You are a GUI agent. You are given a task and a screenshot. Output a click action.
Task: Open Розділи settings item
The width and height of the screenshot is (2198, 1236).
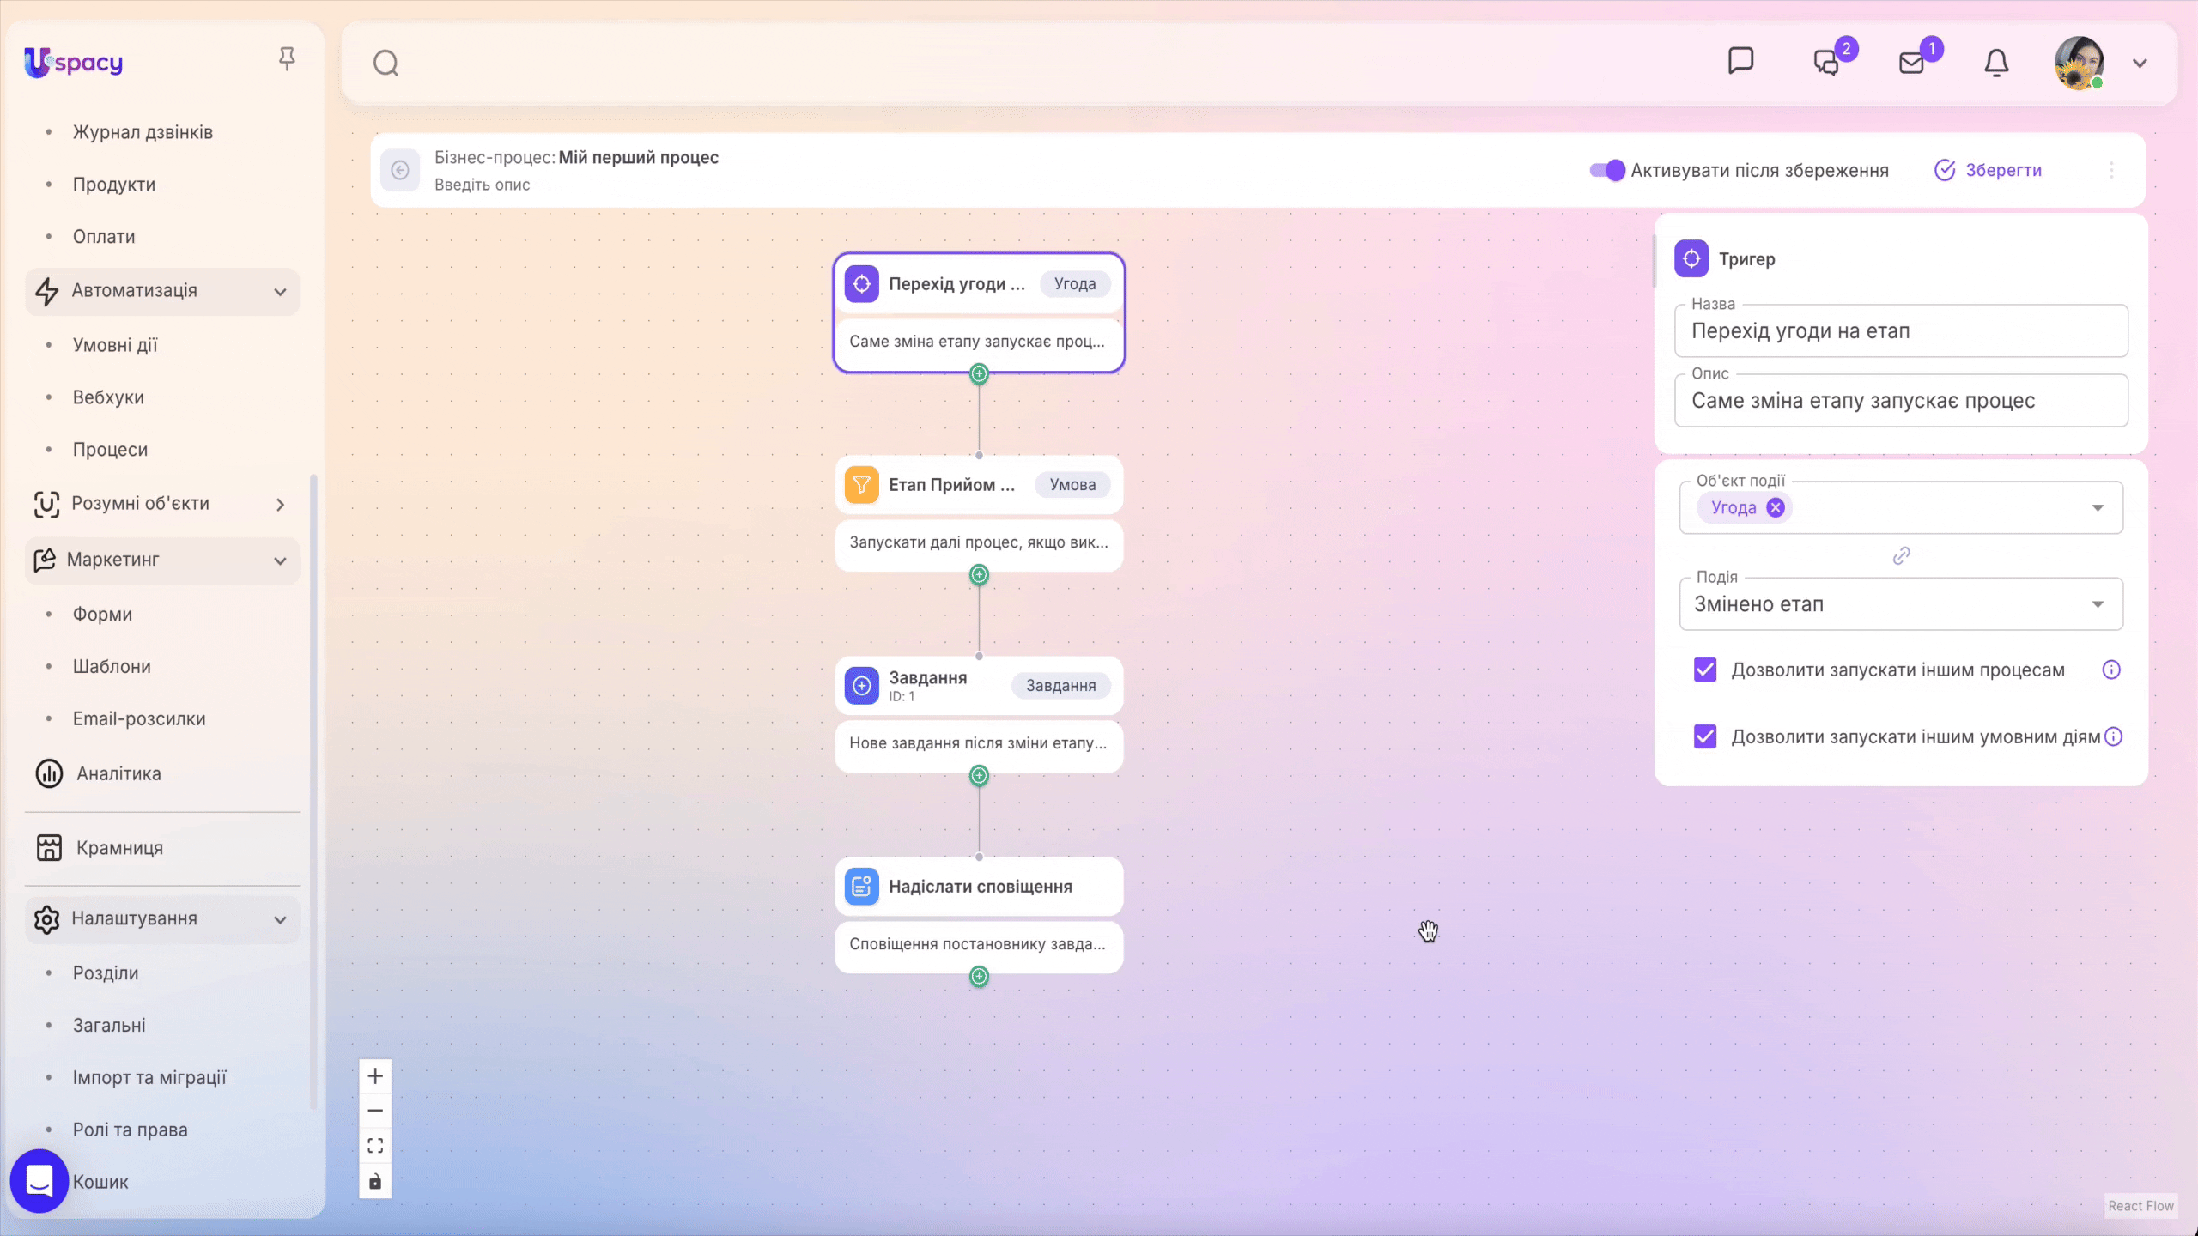point(106,973)
